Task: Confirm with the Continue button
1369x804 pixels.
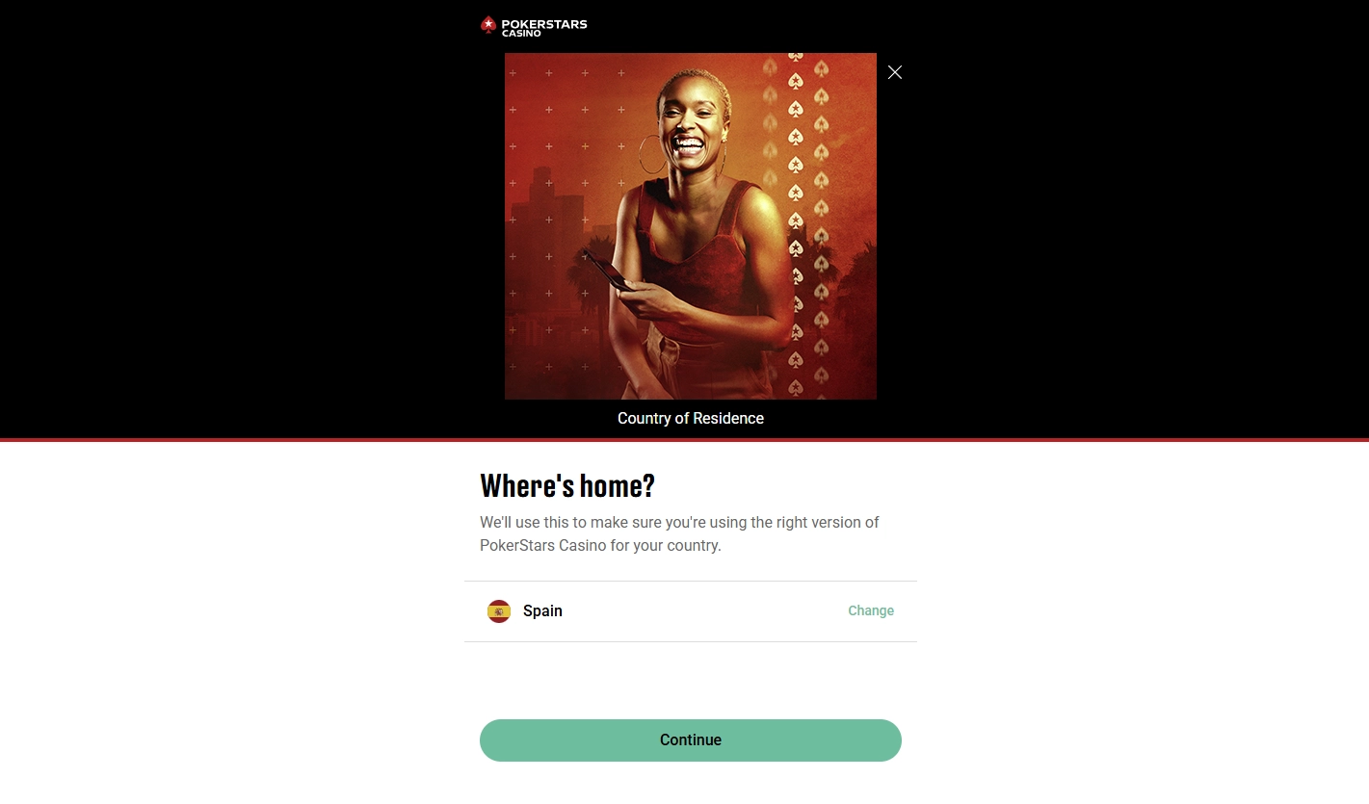Action: (691, 740)
